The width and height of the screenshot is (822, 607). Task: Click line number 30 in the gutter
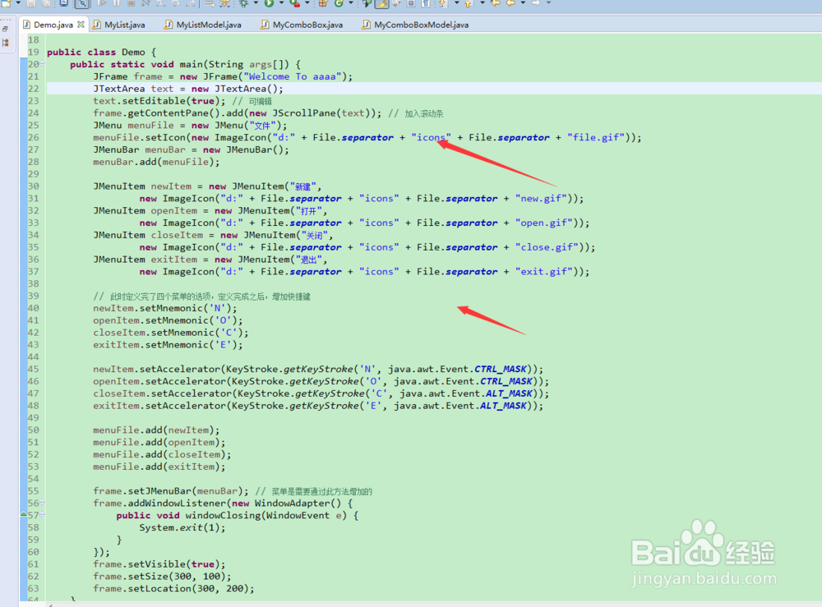[33, 186]
